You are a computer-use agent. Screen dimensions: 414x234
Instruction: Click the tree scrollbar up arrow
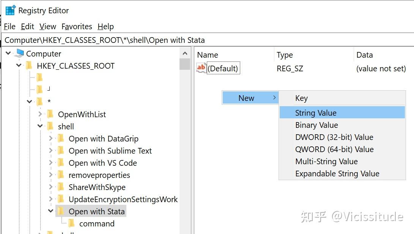185,54
